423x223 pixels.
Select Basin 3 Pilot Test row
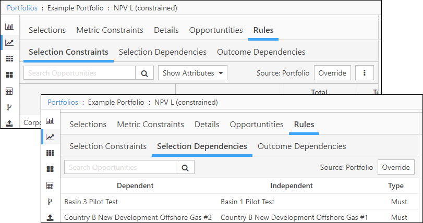point(239,202)
